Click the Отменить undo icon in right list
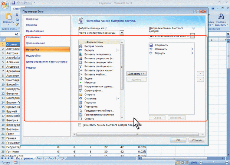This screenshot has height=165, width=230. click(x=151, y=49)
